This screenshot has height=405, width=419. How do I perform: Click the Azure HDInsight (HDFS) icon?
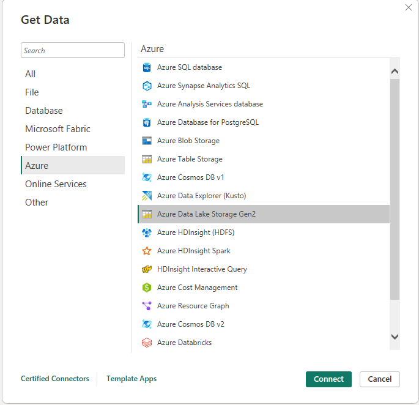[x=147, y=232]
